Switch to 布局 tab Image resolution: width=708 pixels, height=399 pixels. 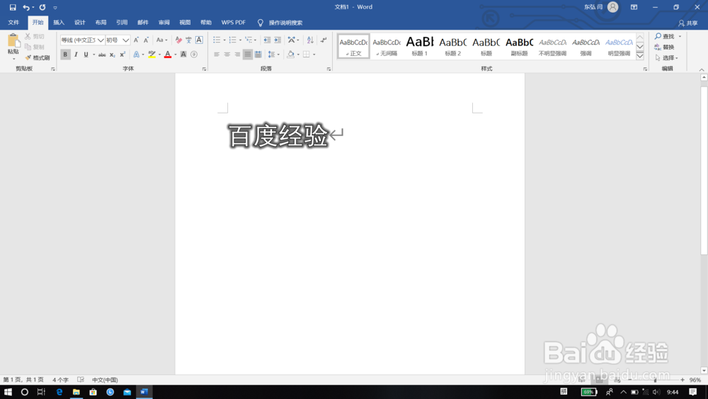coord(101,23)
